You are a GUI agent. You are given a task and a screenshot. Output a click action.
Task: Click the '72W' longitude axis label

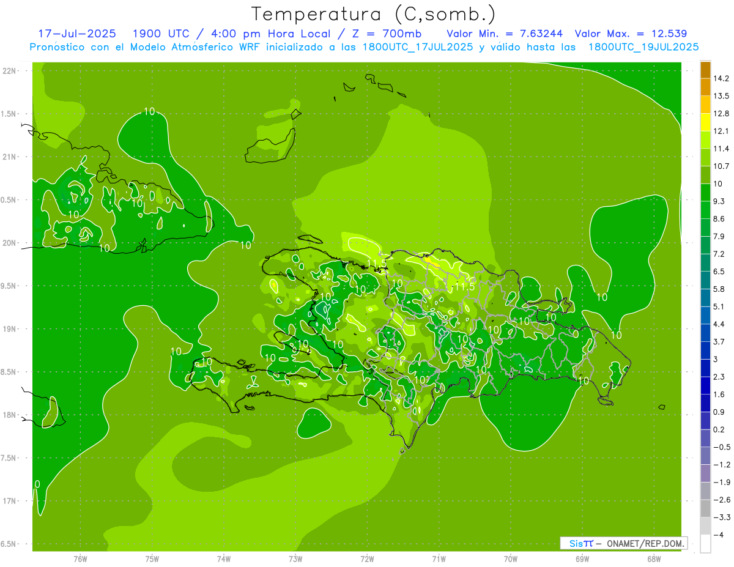[x=367, y=558]
